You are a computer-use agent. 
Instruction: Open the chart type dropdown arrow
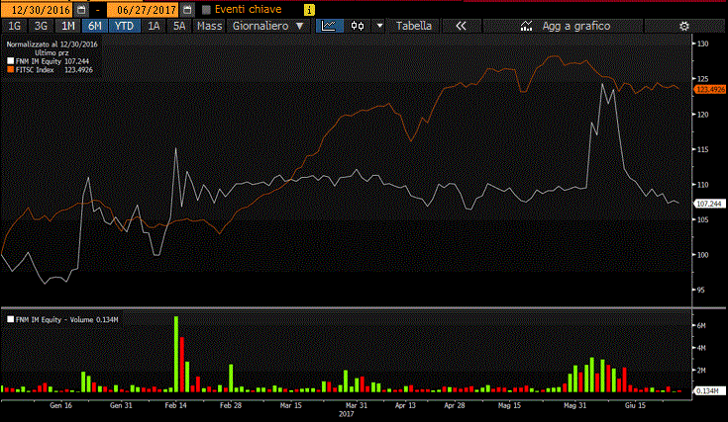[x=379, y=26]
